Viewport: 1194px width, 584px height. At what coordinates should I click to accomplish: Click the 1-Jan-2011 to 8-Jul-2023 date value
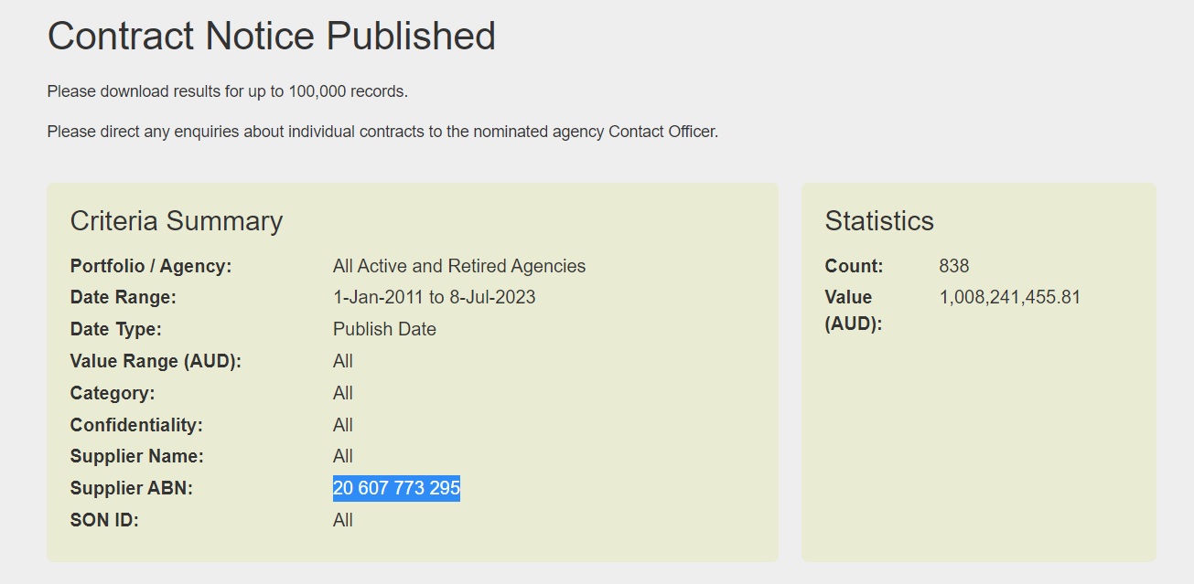pos(434,297)
